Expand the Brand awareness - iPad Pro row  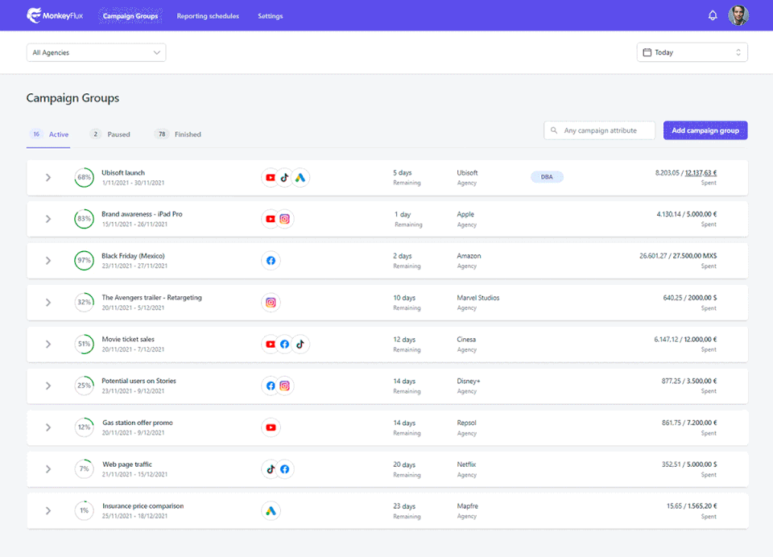point(48,219)
